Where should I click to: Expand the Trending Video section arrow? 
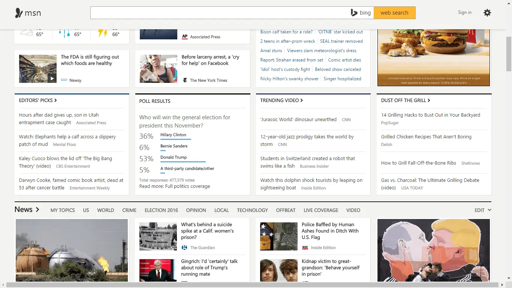(x=302, y=100)
